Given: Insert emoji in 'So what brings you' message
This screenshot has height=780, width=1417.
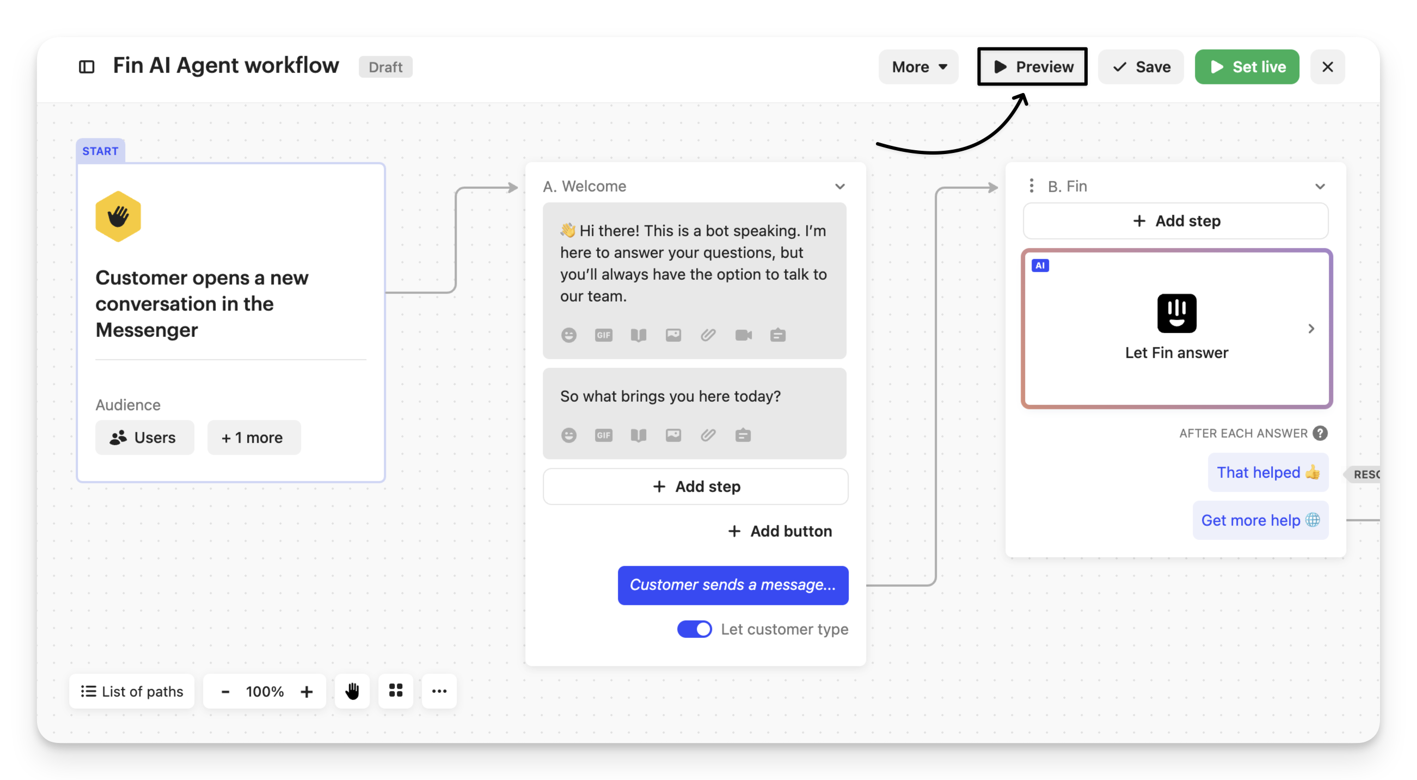Looking at the screenshot, I should coord(569,435).
